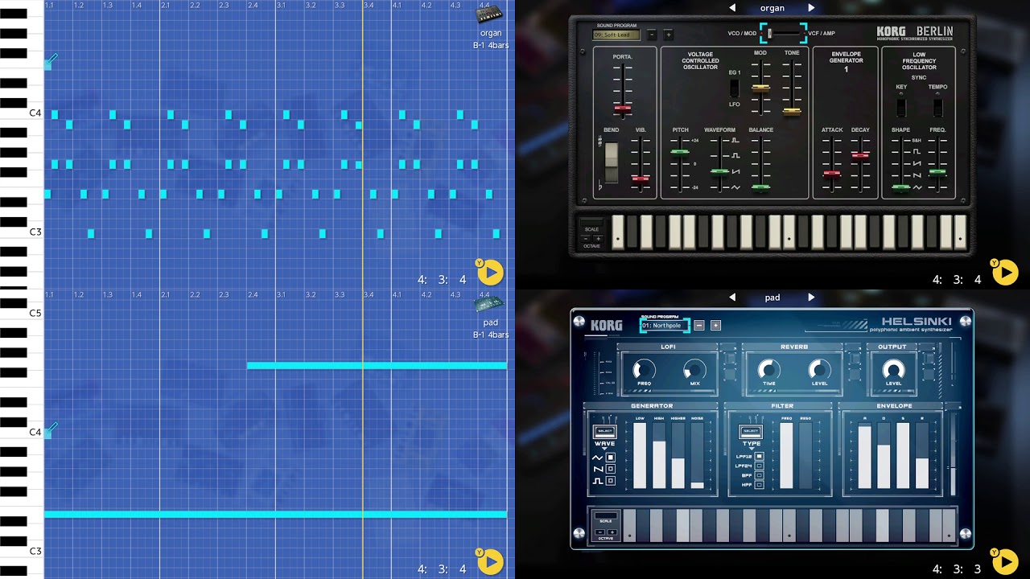Image resolution: width=1030 pixels, height=579 pixels.
Task: Click the left arrow beside the pad title
Action: tap(732, 298)
